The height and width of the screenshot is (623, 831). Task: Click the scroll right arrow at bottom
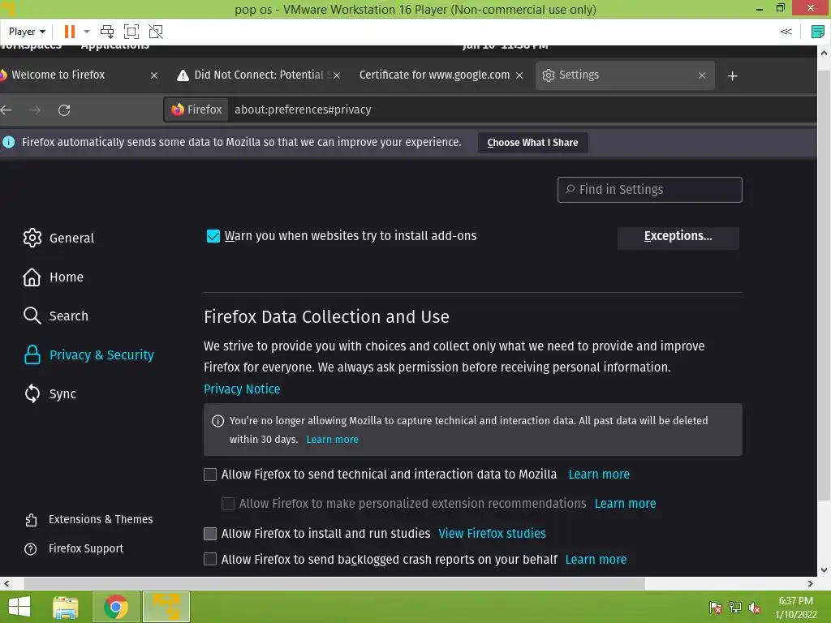coord(811,584)
